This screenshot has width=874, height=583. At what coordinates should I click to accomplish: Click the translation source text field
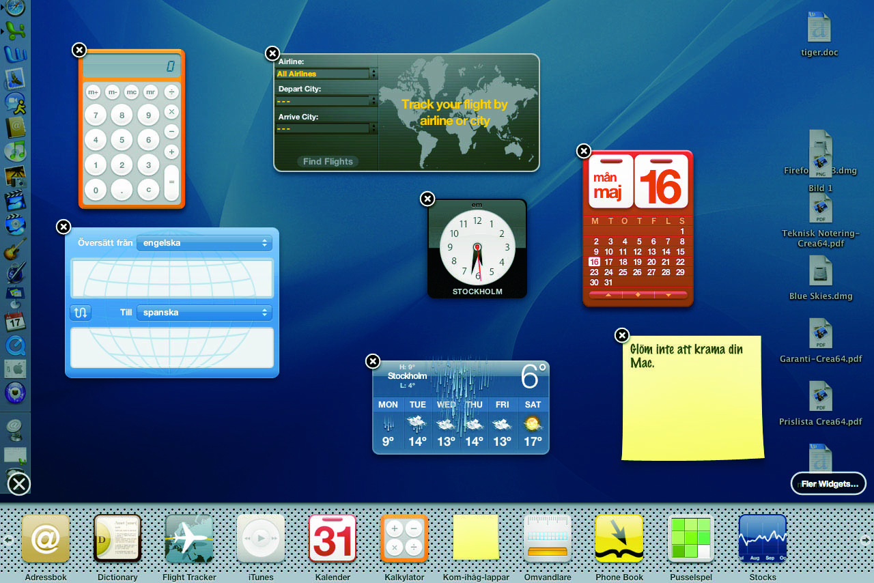point(172,278)
